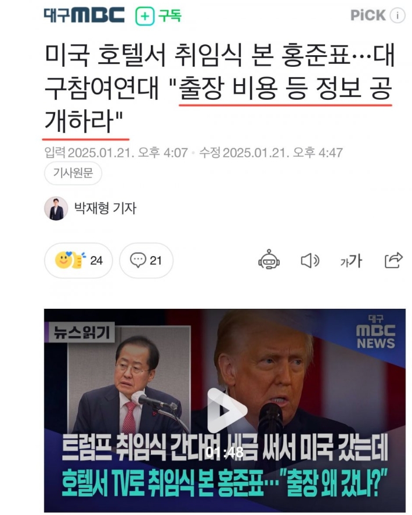This screenshot has width=412, height=515.
Task: Open the 가가 font size control
Action: coord(351,261)
